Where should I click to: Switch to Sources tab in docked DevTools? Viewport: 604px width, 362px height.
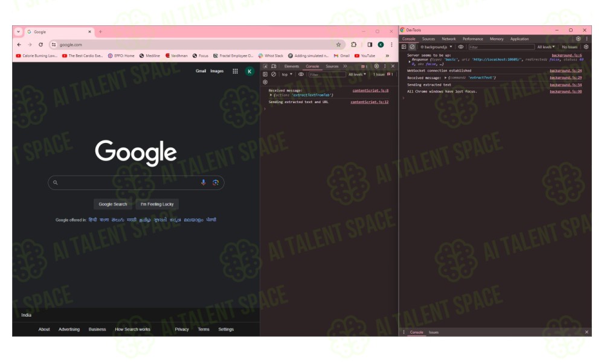[332, 66]
